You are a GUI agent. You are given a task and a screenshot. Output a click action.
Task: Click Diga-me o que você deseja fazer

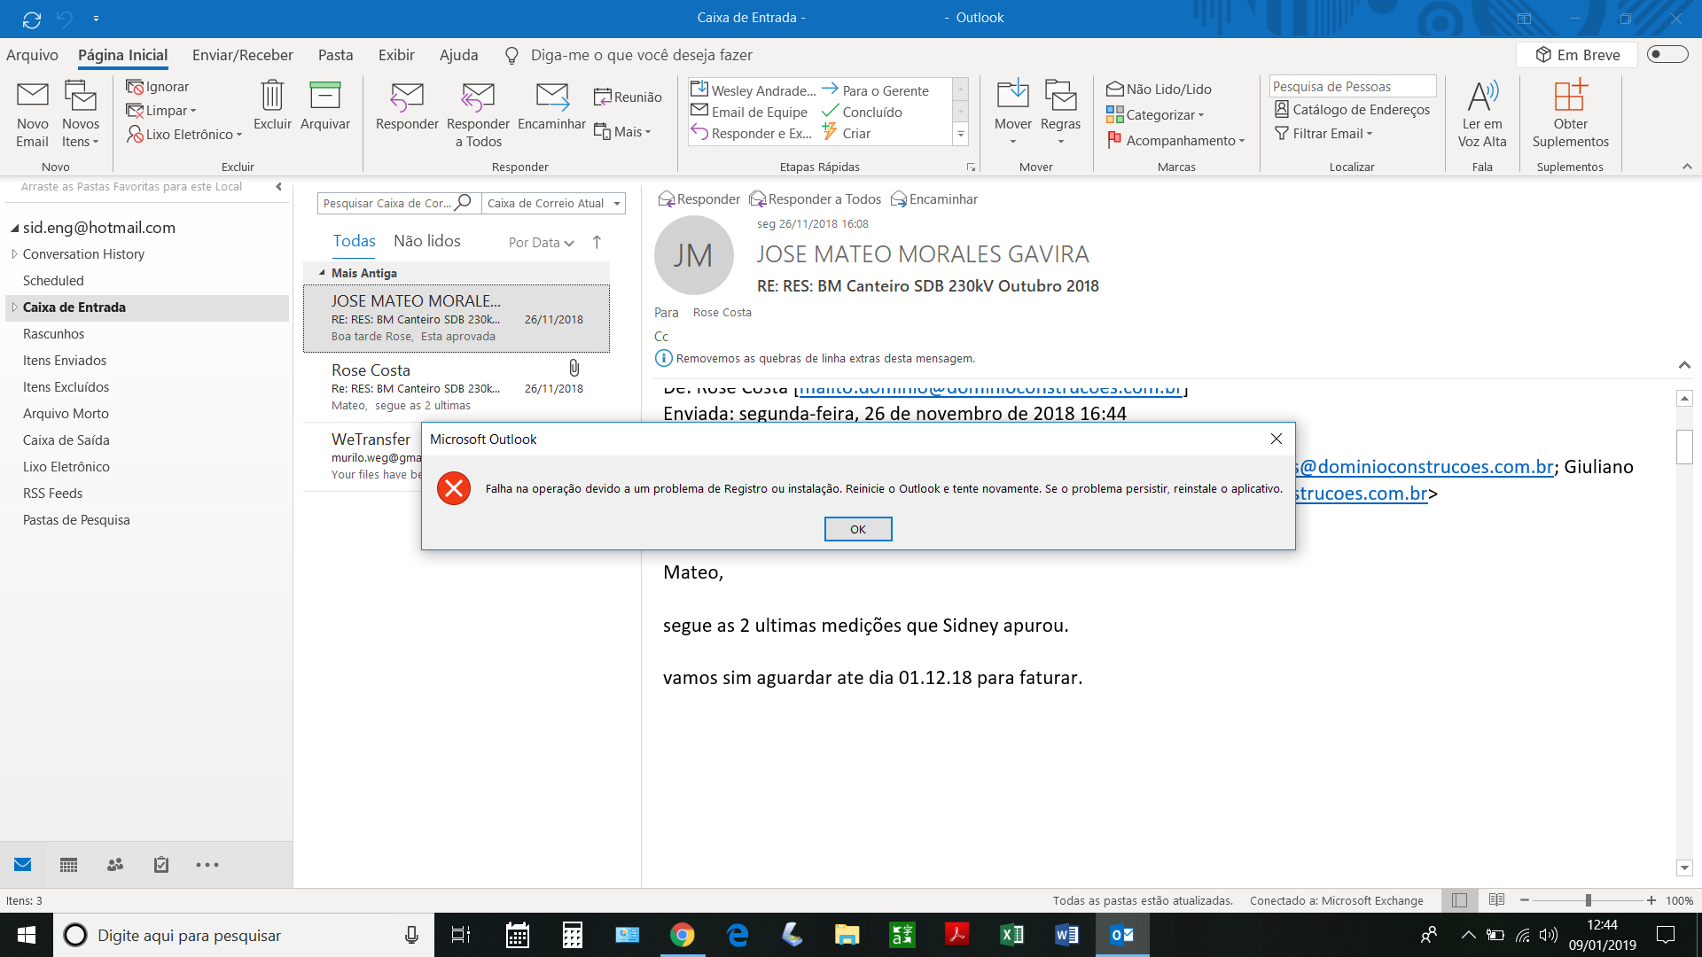(x=641, y=55)
